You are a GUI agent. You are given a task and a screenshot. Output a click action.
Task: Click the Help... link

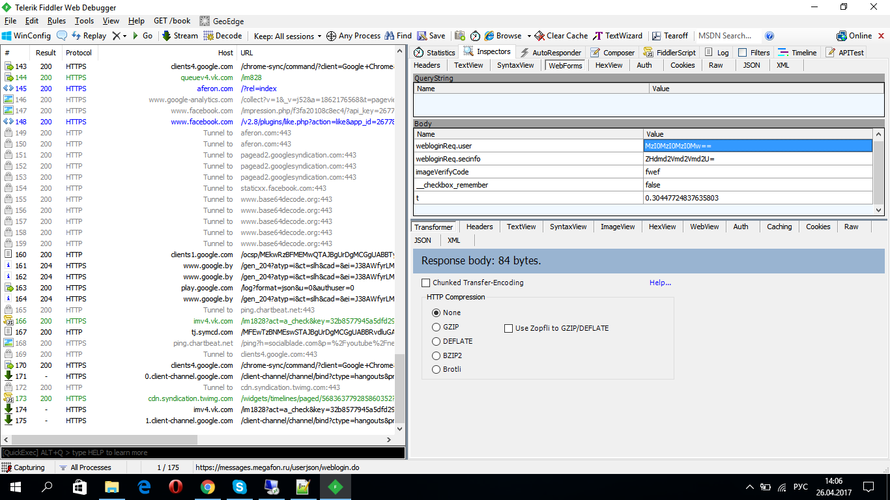[x=660, y=283]
